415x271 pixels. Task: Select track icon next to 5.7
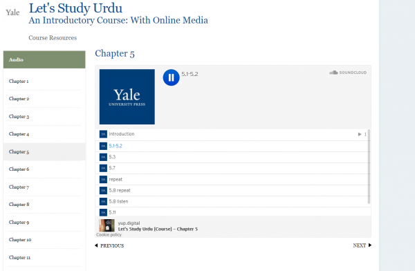[103, 168]
